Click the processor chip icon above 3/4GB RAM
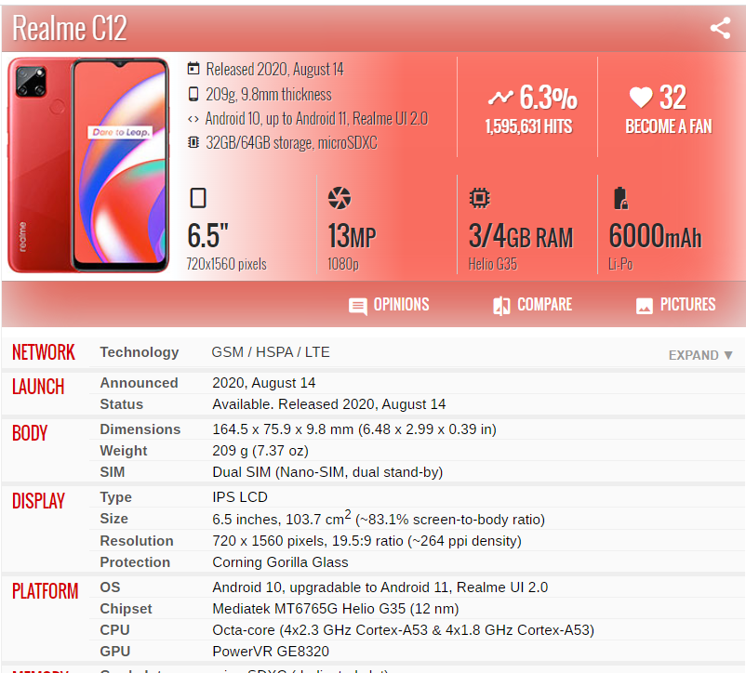 pos(479,198)
